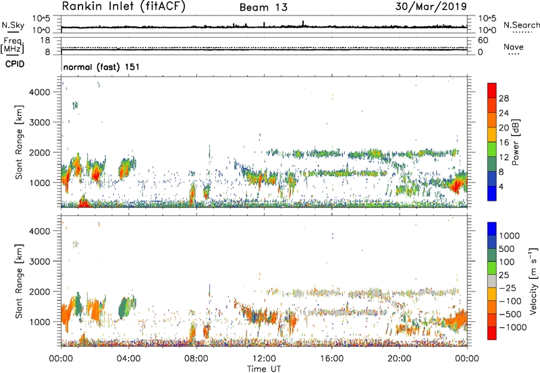540x373 pixels.
Task: Click the 'Nave' legend label
Action: coord(514,47)
